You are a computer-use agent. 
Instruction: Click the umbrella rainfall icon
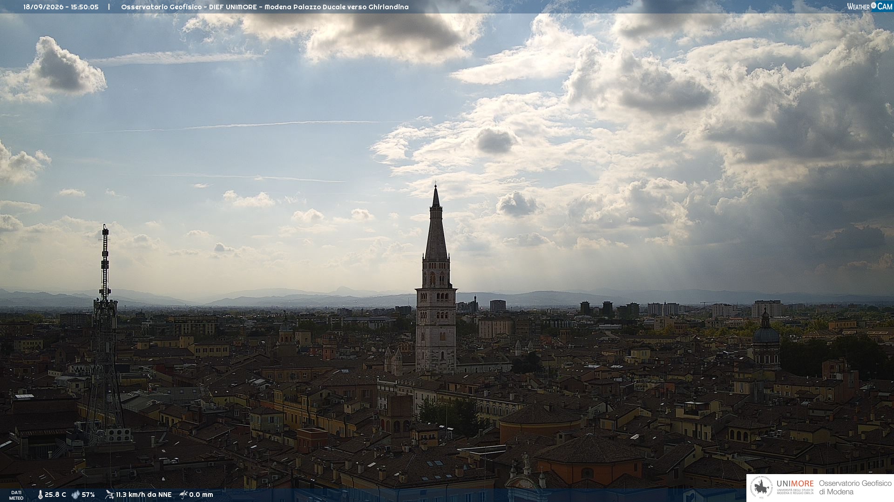(x=183, y=495)
